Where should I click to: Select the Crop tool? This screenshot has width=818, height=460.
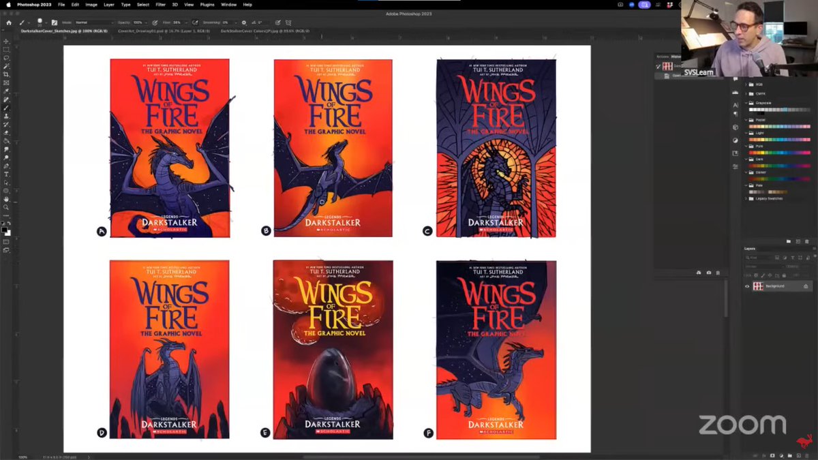click(6, 74)
